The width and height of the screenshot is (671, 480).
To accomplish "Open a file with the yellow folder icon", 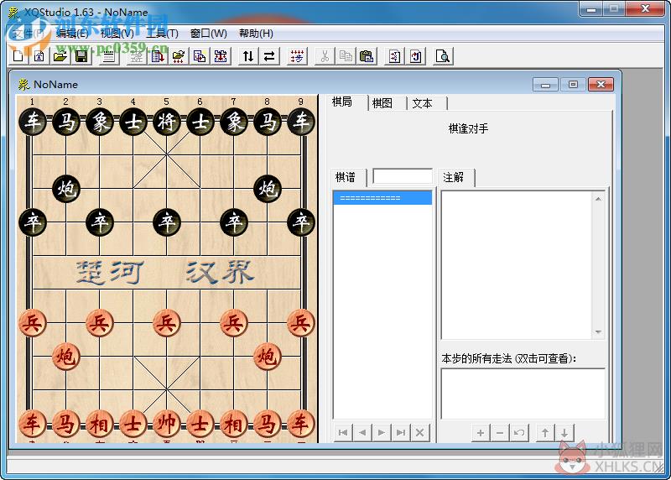I will pos(60,56).
